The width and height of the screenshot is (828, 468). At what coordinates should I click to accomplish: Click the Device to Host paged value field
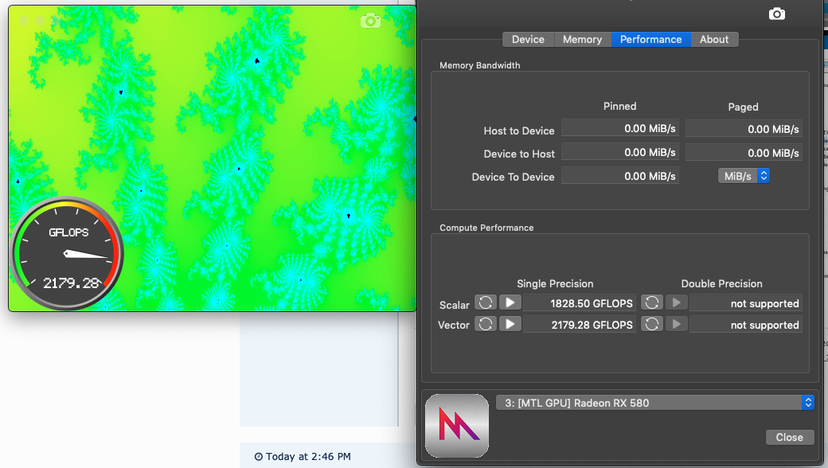[x=744, y=153]
